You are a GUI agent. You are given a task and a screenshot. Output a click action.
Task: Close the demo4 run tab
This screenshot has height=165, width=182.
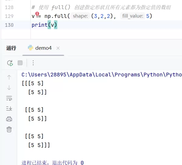[x=58, y=48]
